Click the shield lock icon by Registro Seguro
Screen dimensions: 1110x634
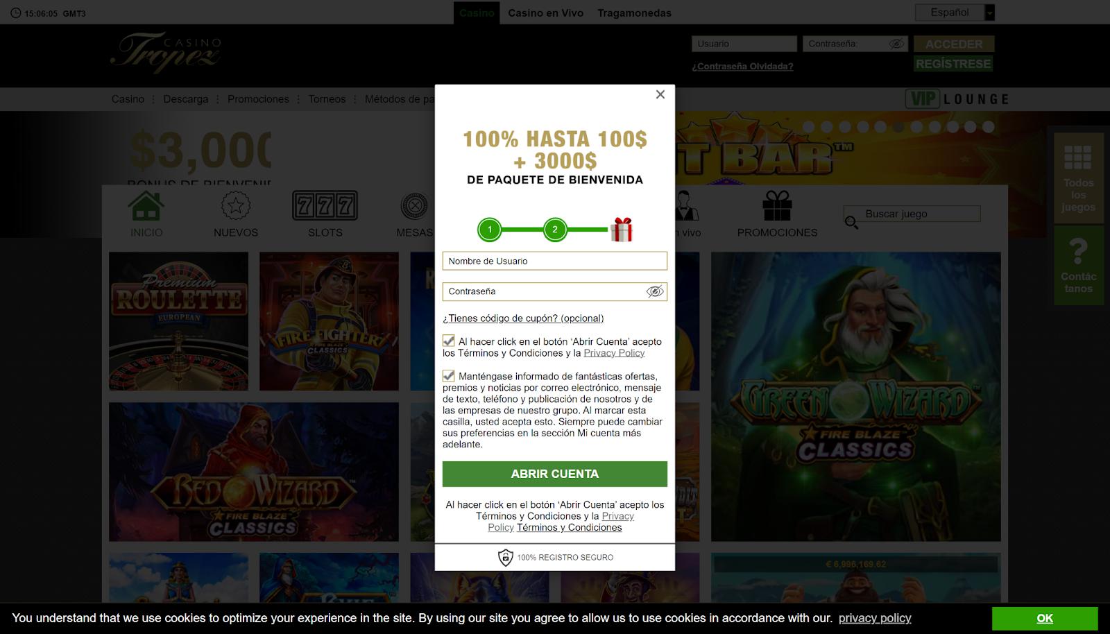tap(506, 557)
